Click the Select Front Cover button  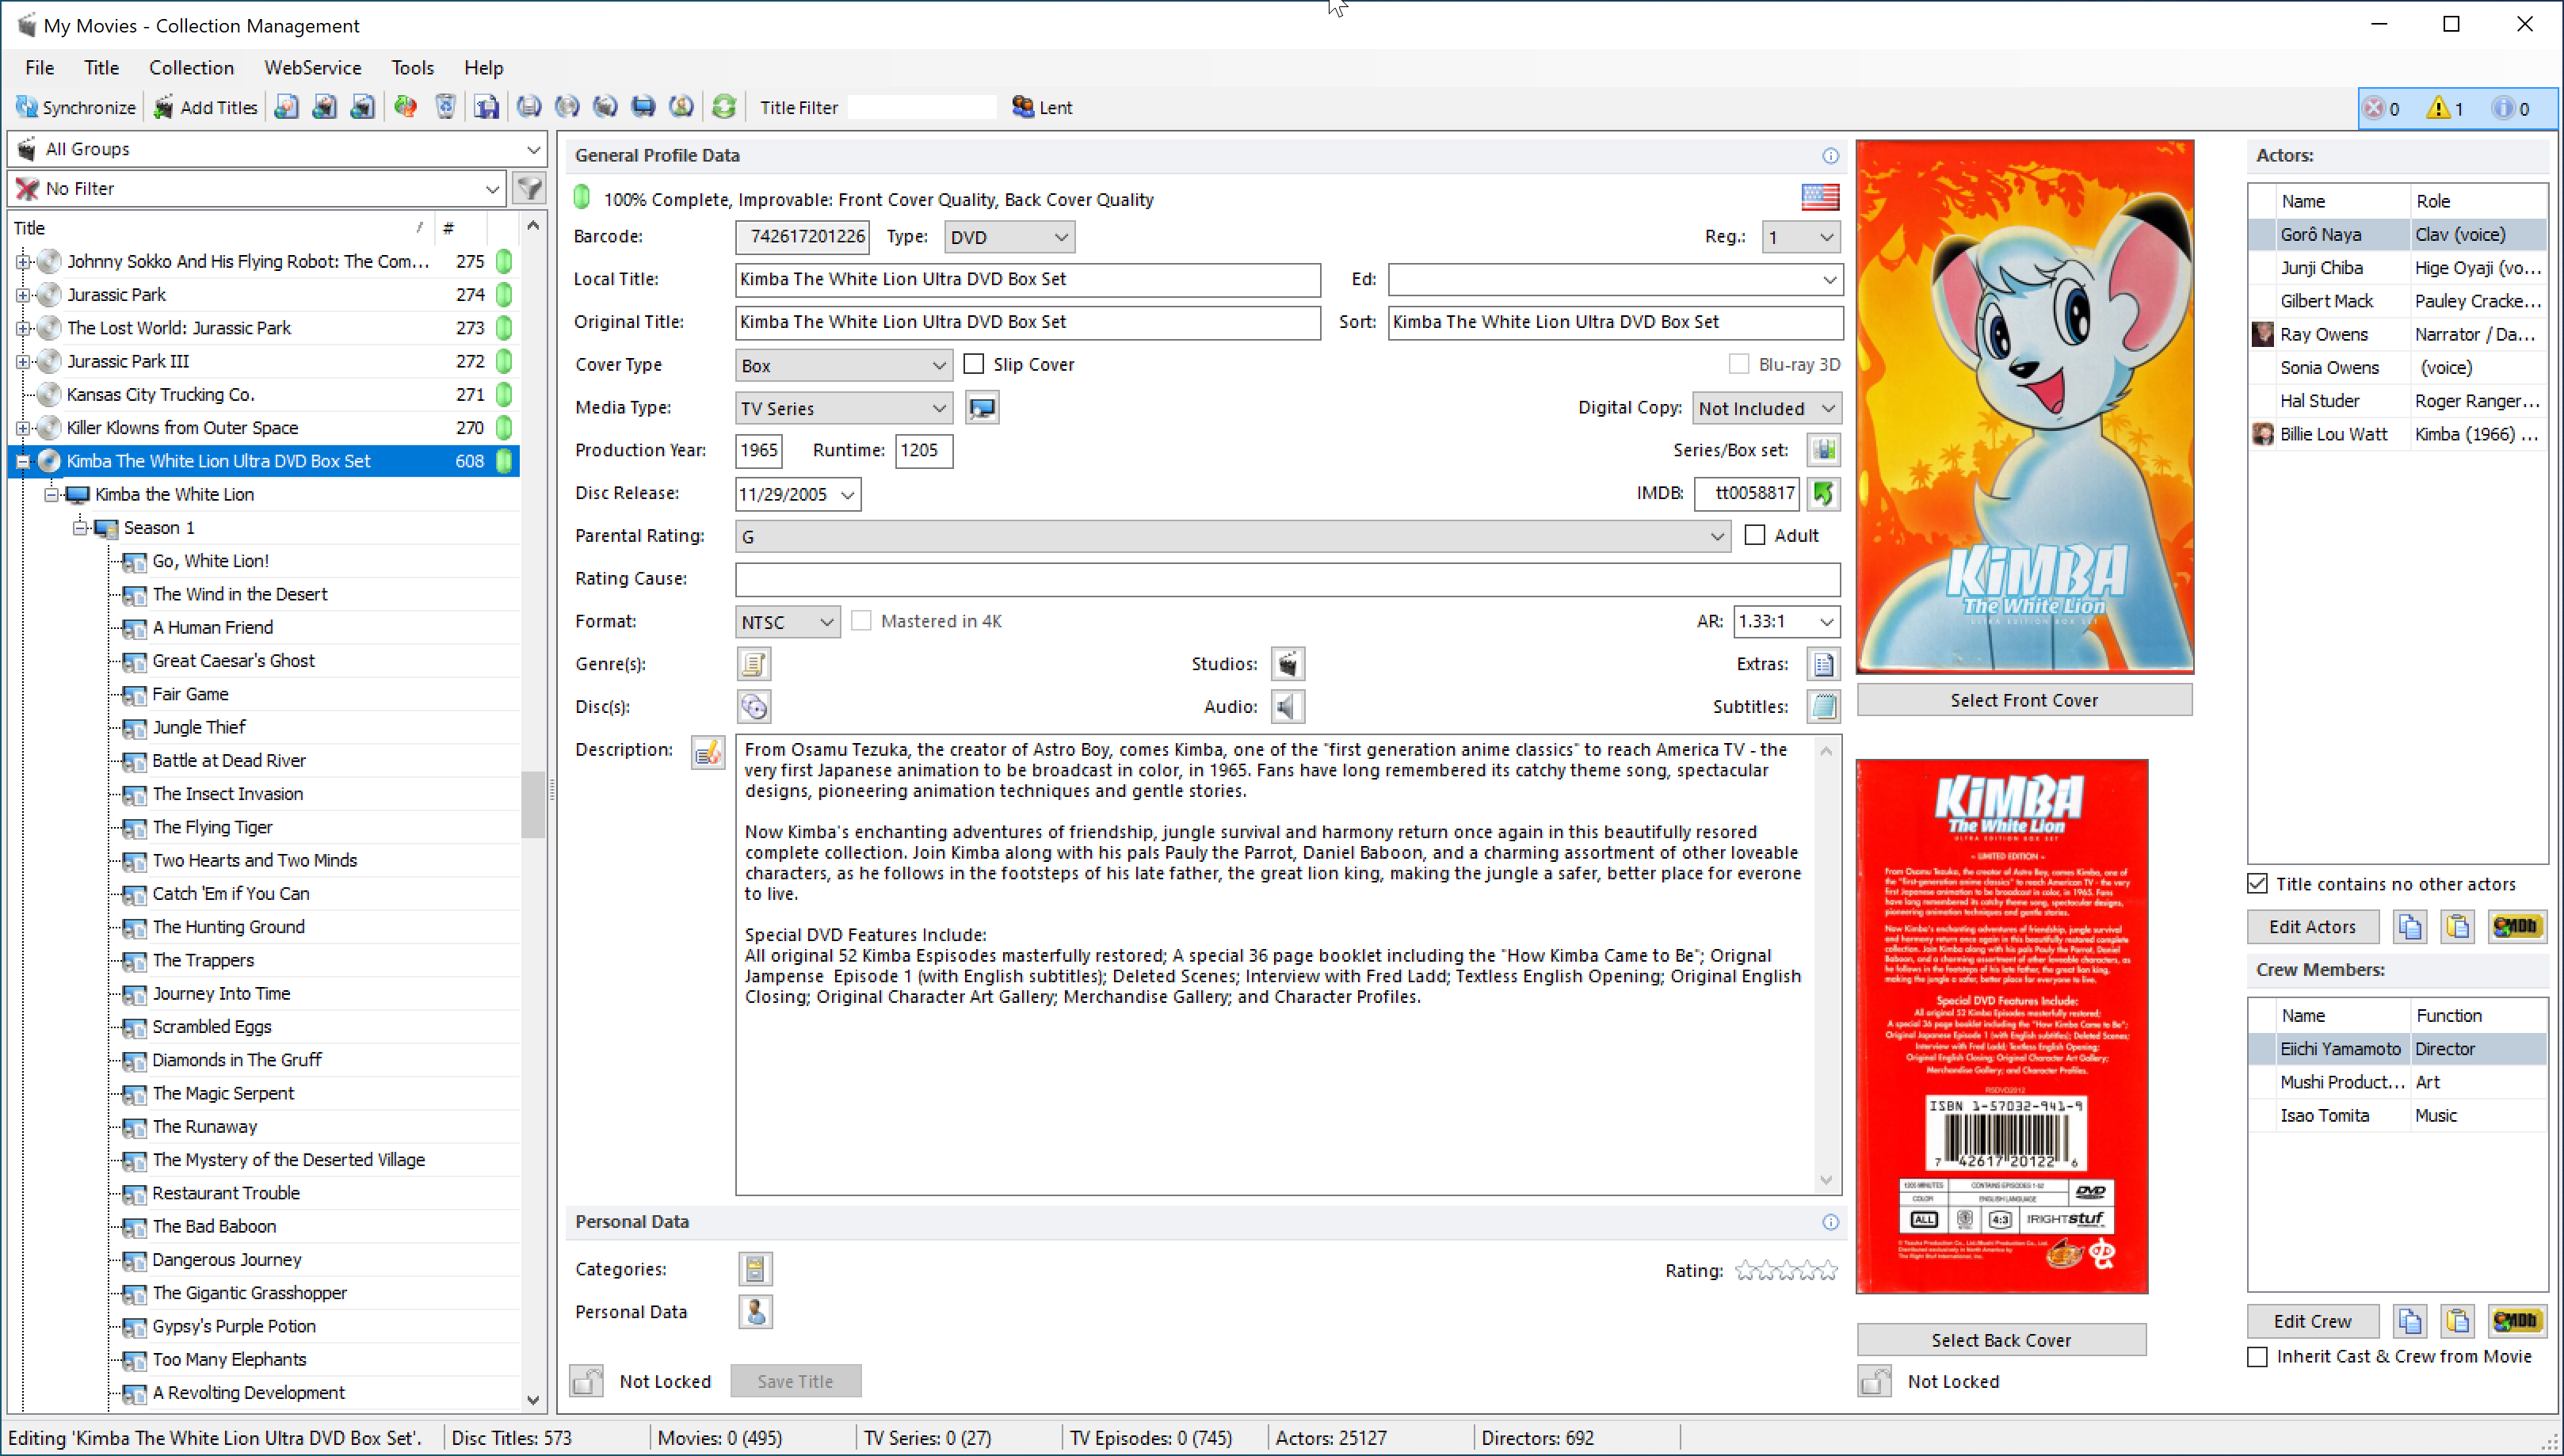(x=2024, y=700)
